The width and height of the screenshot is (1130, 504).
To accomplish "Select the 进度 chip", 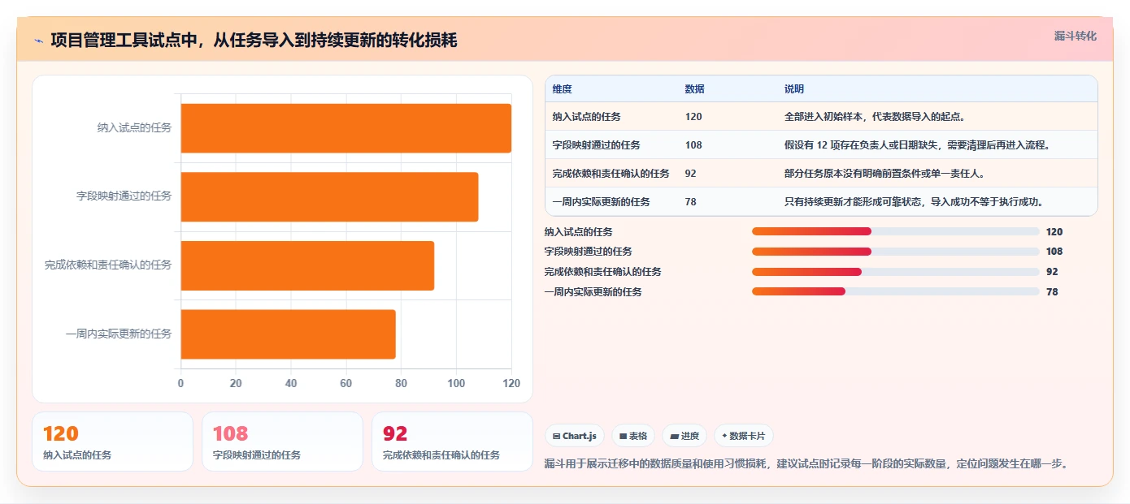I will (685, 436).
